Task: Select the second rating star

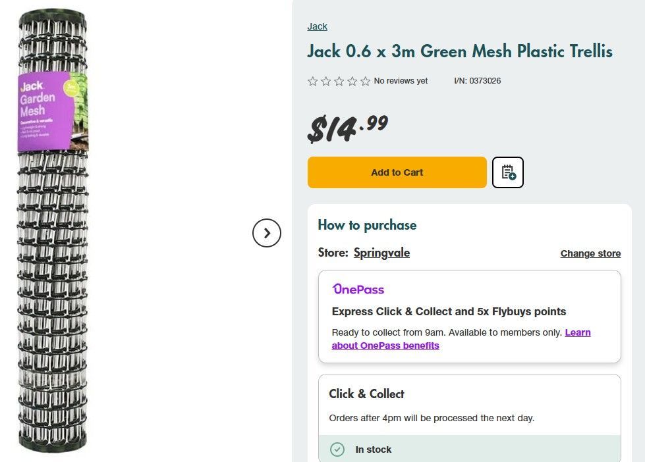Action: (325, 80)
